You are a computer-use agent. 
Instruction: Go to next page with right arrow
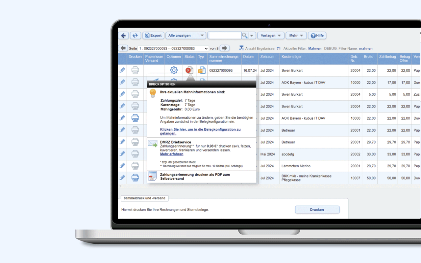[224, 48]
